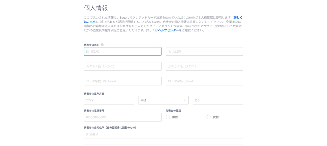Click the 名（太郎）given name field
327x146 pixels.
[204, 51]
